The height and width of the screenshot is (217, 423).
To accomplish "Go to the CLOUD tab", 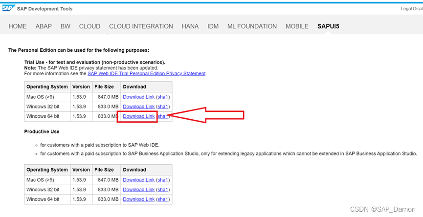I will click(89, 26).
